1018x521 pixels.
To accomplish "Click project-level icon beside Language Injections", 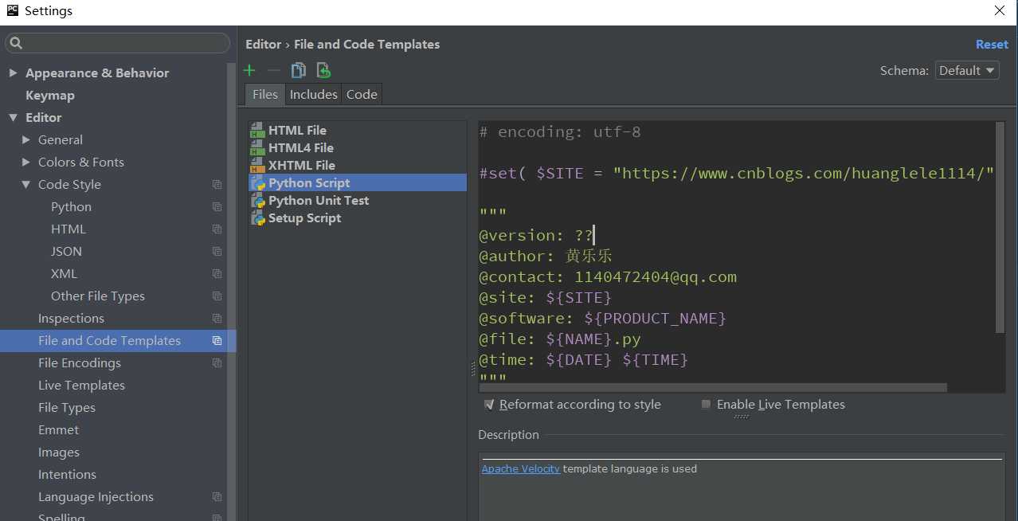I will click(217, 496).
